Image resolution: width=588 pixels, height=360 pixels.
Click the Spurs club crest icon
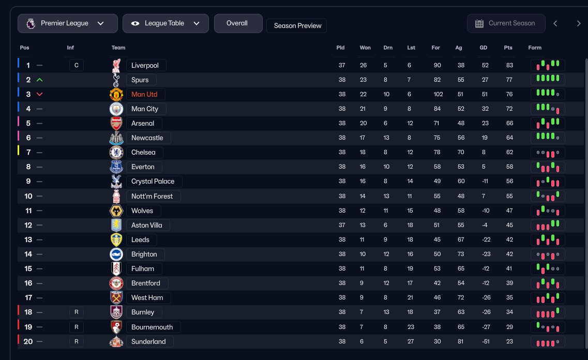pyautogui.click(x=116, y=80)
